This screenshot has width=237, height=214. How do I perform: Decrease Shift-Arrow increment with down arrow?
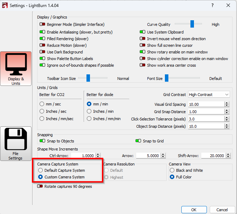[227, 157]
